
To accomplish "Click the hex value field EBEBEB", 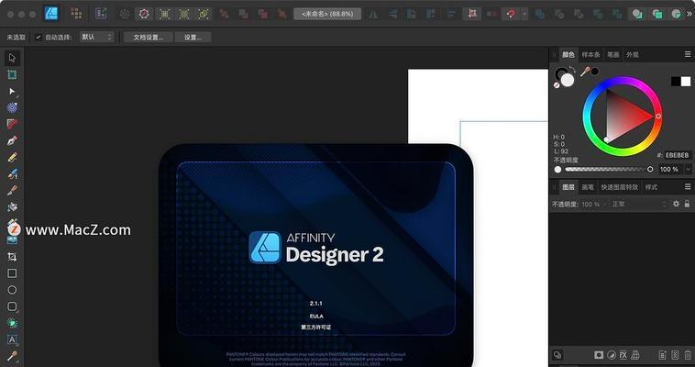I will point(678,155).
